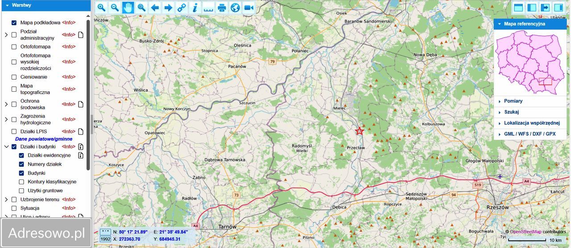
Task: Enable the Ortofotomapa layer checkbox
Action: pos(14,47)
